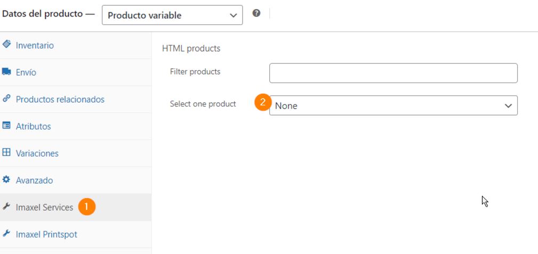Click the Inventario tag icon
Viewport: 538px width, 254px height.
pyautogui.click(x=6, y=45)
